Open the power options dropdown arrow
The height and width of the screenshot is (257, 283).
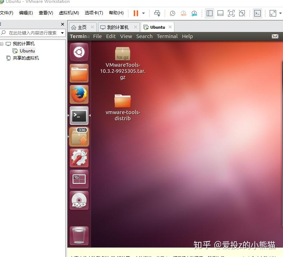click(x=143, y=13)
